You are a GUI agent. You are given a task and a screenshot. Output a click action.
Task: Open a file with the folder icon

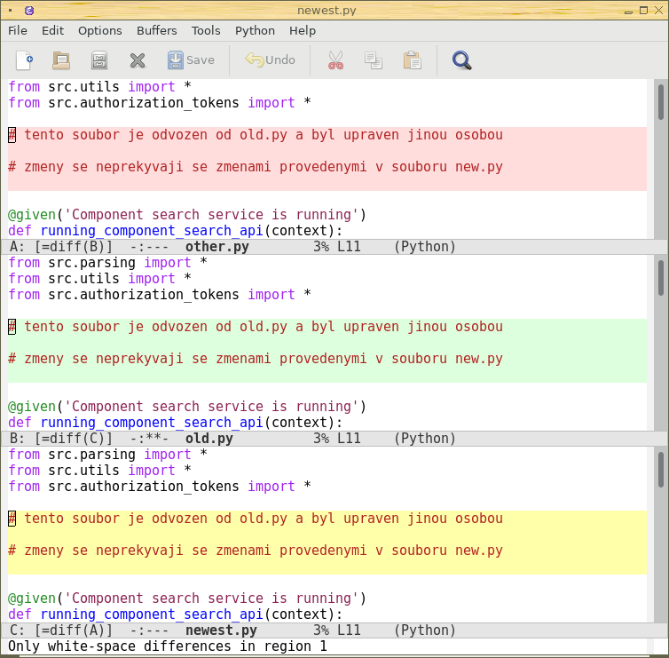61,60
